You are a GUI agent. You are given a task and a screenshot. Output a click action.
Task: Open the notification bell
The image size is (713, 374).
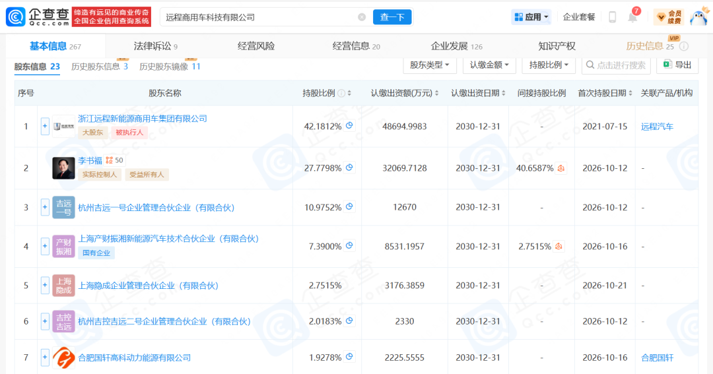632,16
